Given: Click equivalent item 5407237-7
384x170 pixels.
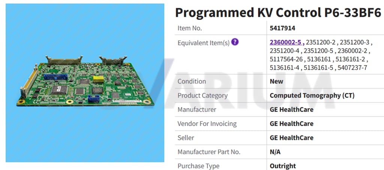Looking at the screenshot, I should pyautogui.click(x=352, y=68).
